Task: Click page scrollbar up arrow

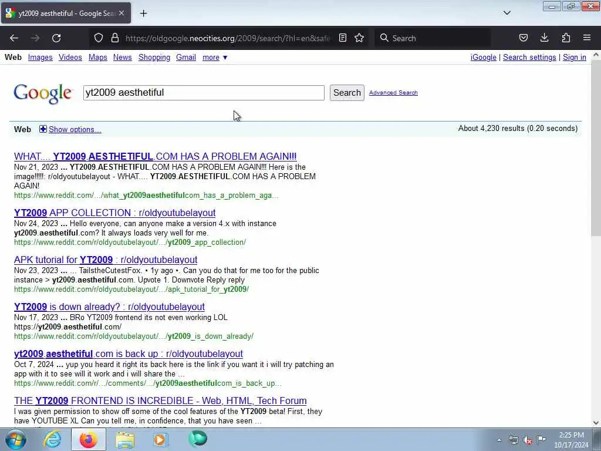Action: pyautogui.click(x=596, y=55)
